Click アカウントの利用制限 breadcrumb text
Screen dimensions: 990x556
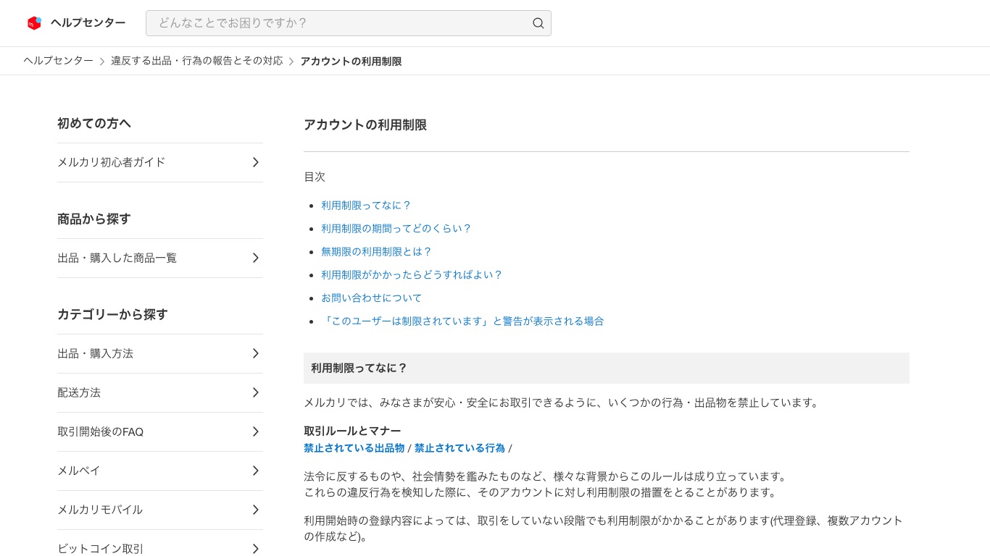click(x=352, y=62)
